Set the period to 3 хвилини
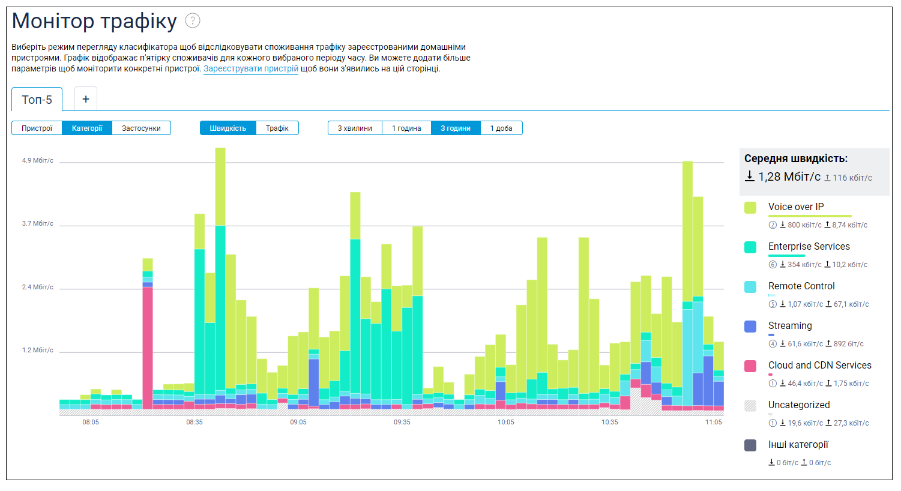Image resolution: width=901 pixels, height=491 pixels. (x=355, y=128)
